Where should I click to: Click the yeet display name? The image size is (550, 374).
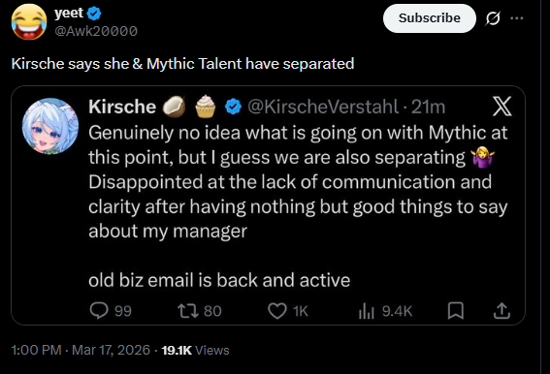click(x=69, y=13)
